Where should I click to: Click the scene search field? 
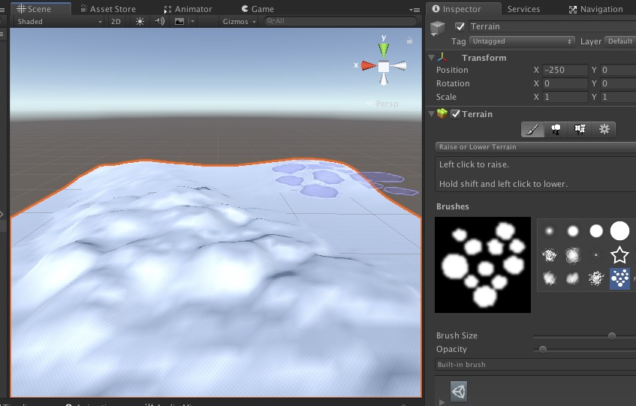[340, 21]
